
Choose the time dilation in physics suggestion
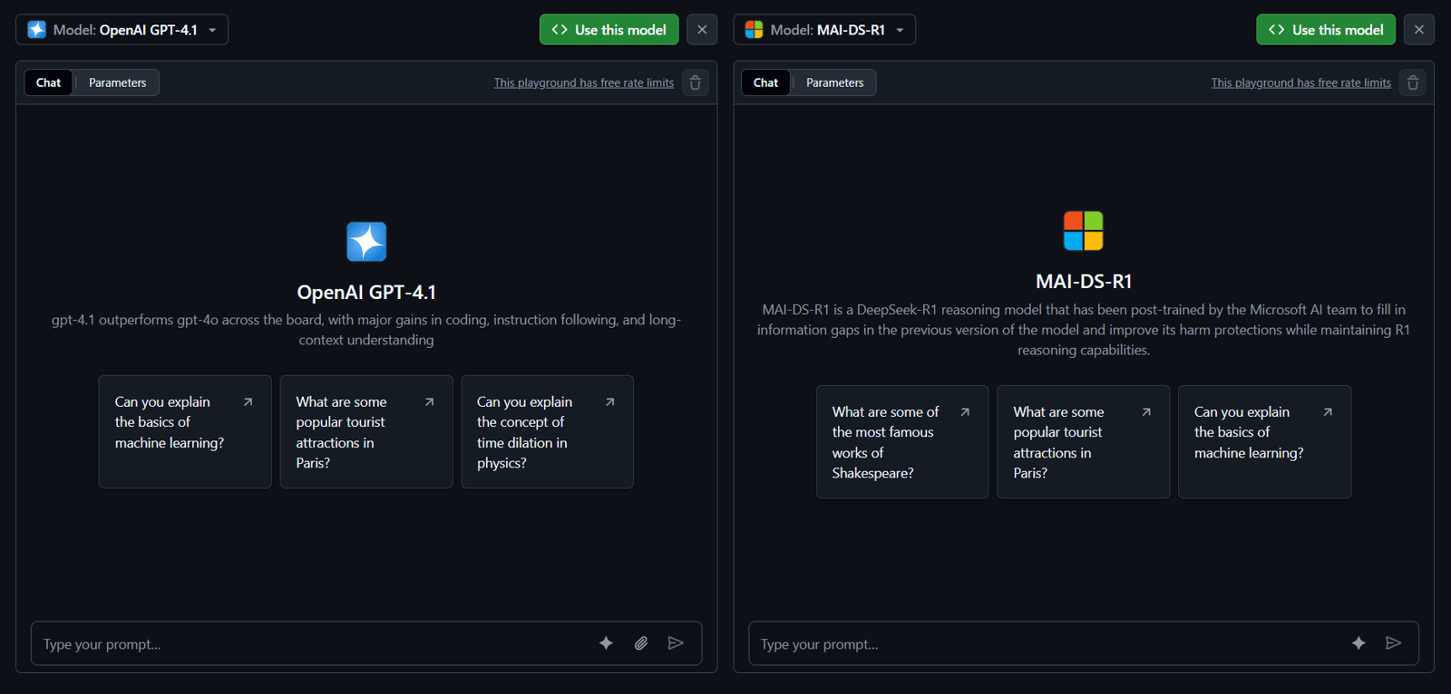(547, 432)
